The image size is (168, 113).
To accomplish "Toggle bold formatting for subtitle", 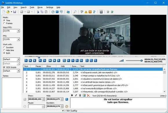I will tap(72, 95).
